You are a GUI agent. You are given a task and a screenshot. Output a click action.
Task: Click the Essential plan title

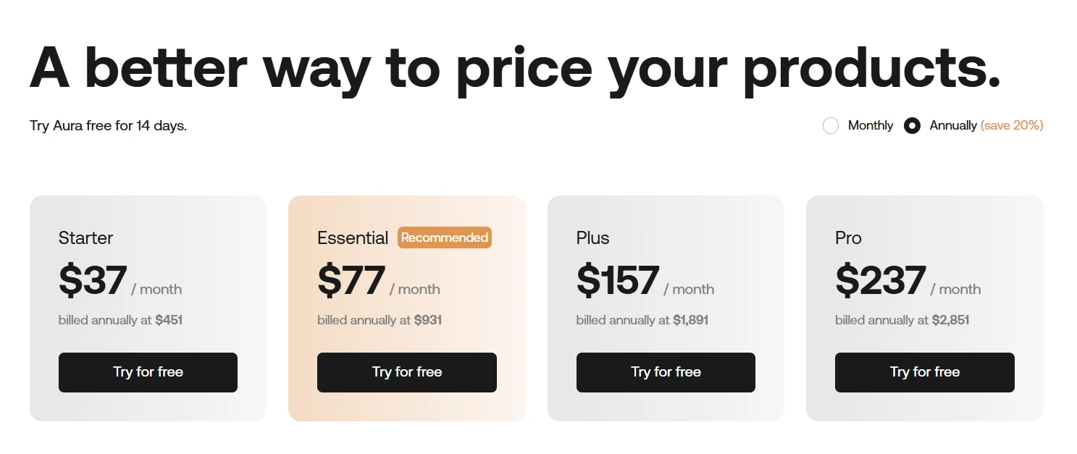pos(353,237)
